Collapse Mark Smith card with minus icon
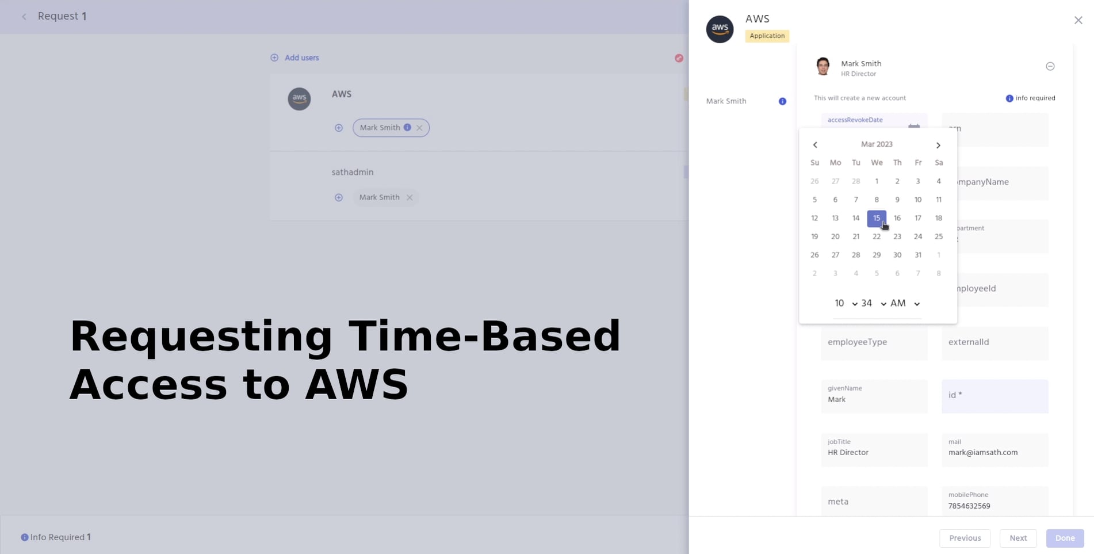The height and width of the screenshot is (554, 1094). tap(1050, 66)
